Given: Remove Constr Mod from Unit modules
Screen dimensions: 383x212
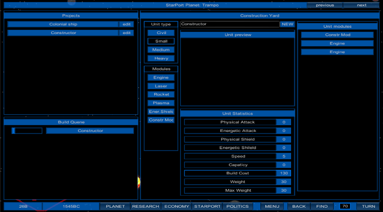Looking at the screenshot, I should [338, 35].
